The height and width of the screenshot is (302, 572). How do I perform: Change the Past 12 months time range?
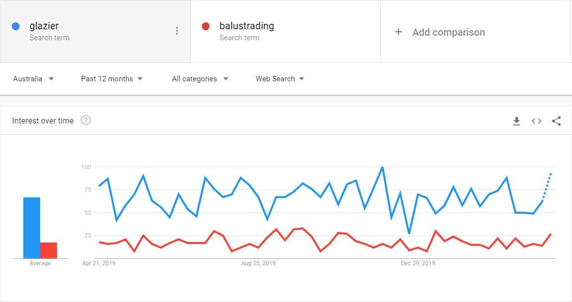point(112,79)
